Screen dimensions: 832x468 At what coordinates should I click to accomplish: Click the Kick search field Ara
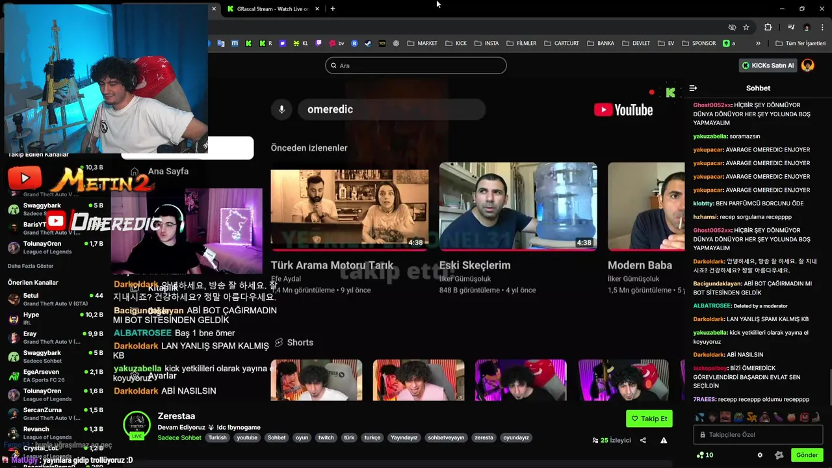point(416,65)
